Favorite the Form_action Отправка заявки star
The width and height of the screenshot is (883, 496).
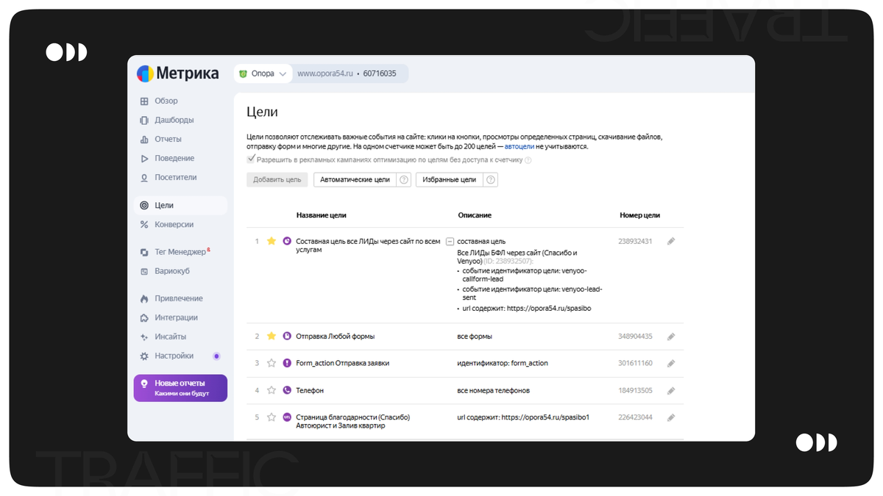[272, 363]
